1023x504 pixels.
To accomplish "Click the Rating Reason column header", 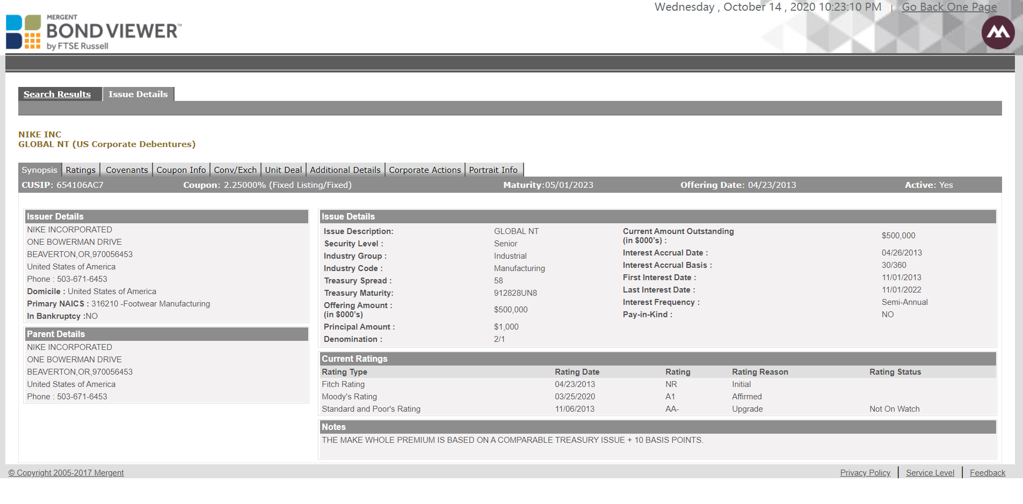I will [x=760, y=372].
